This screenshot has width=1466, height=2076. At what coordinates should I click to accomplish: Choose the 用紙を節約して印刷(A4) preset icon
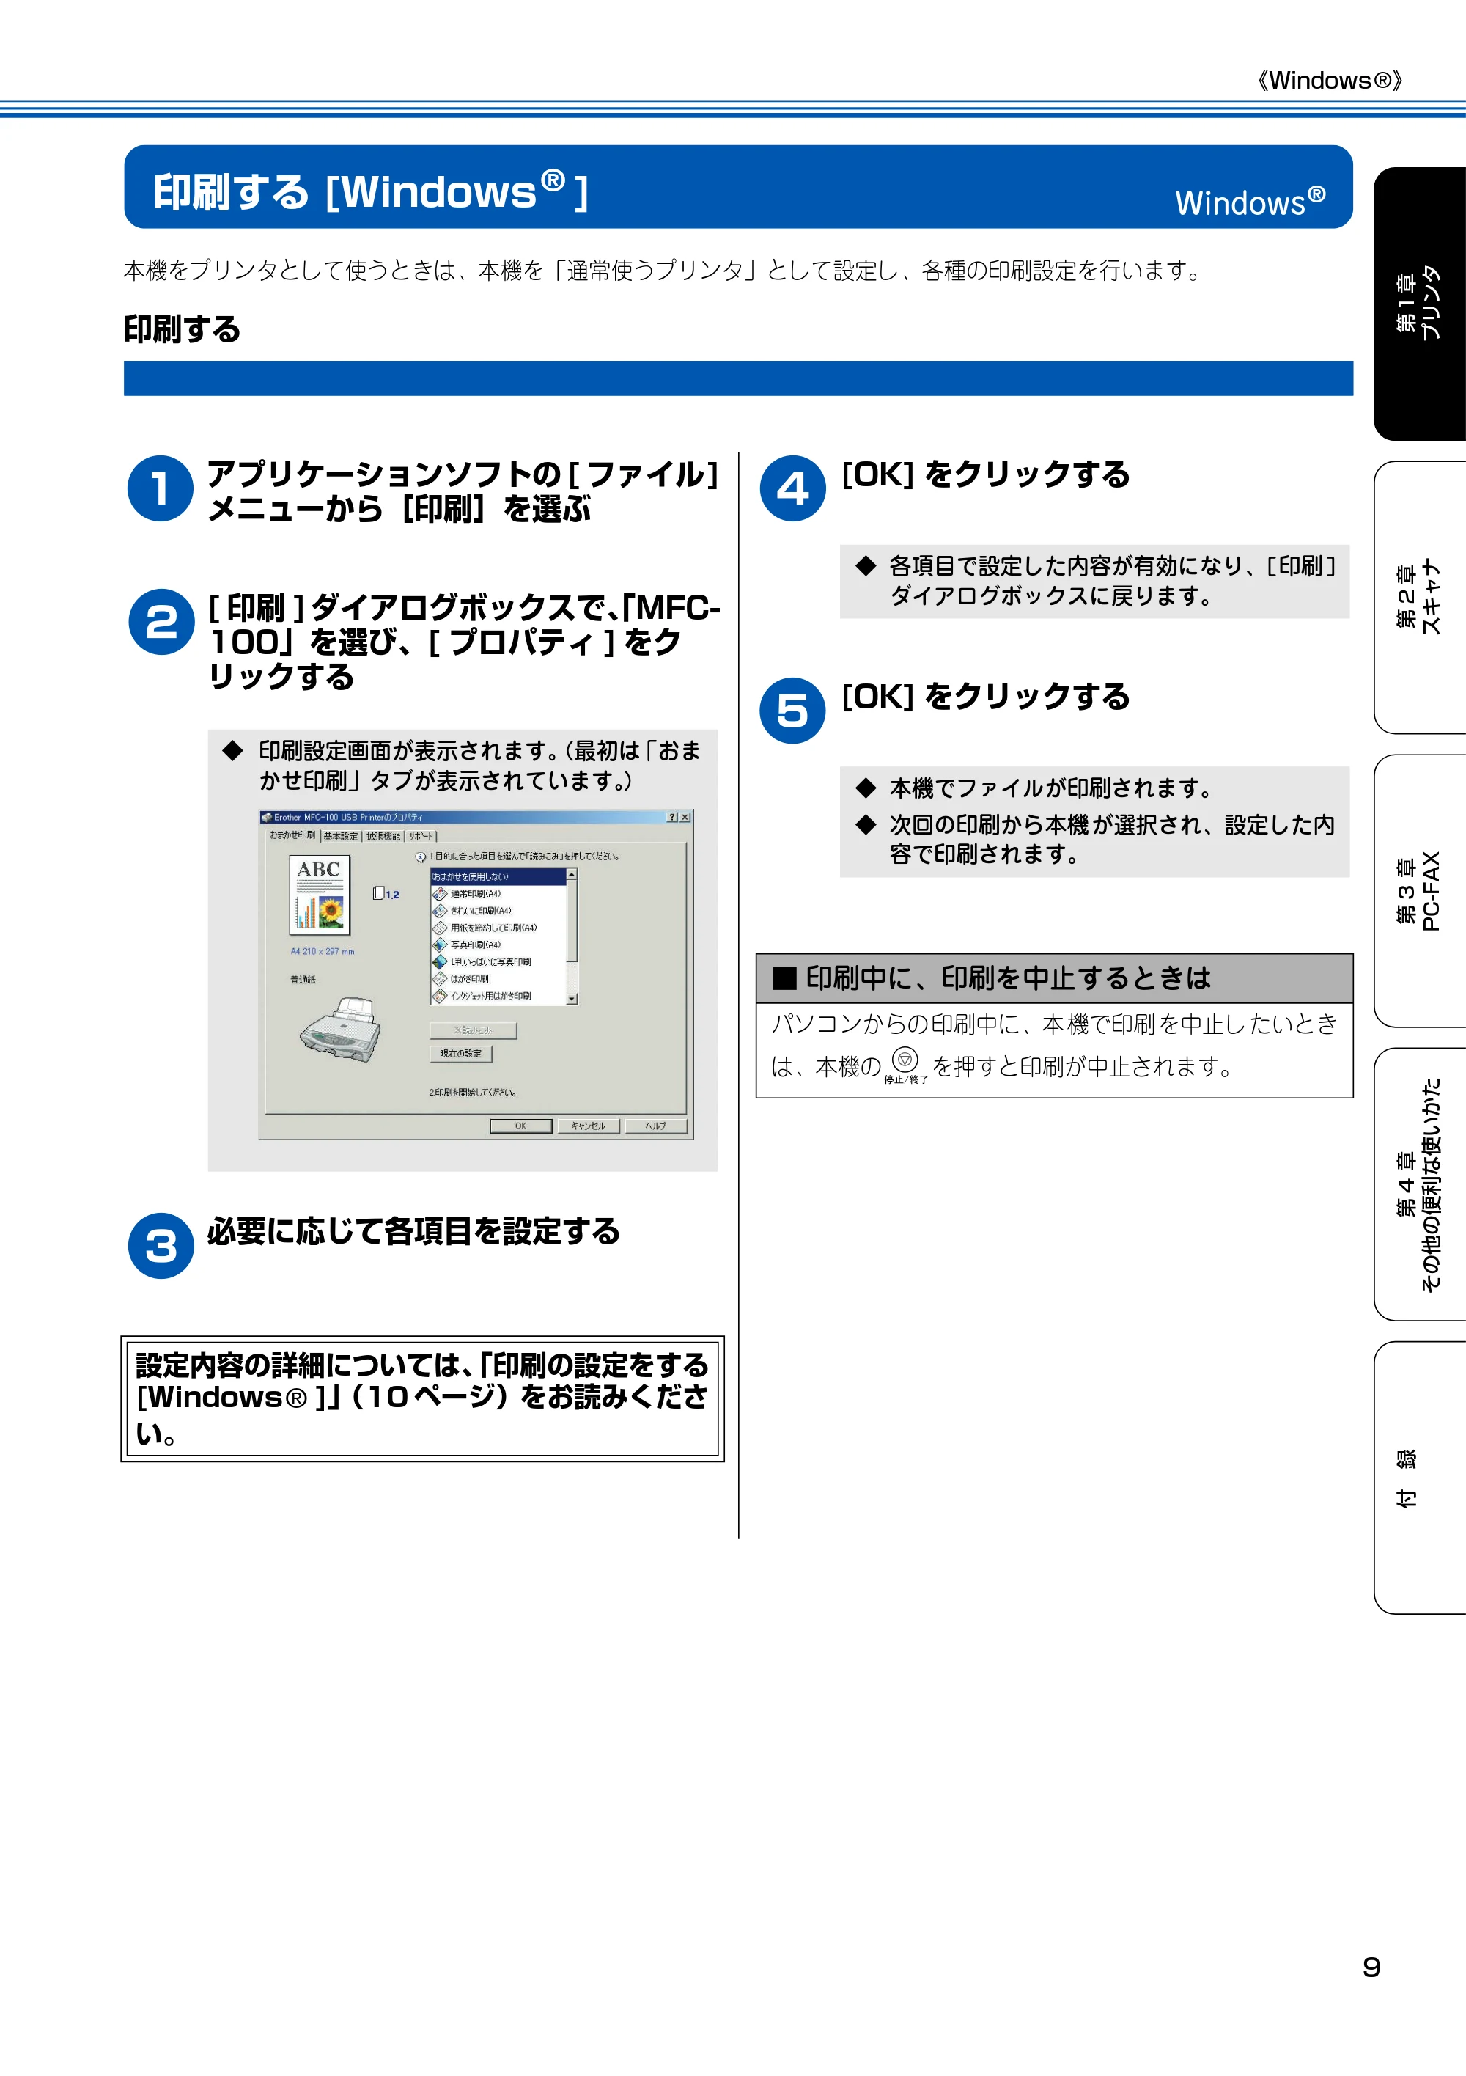tap(440, 928)
